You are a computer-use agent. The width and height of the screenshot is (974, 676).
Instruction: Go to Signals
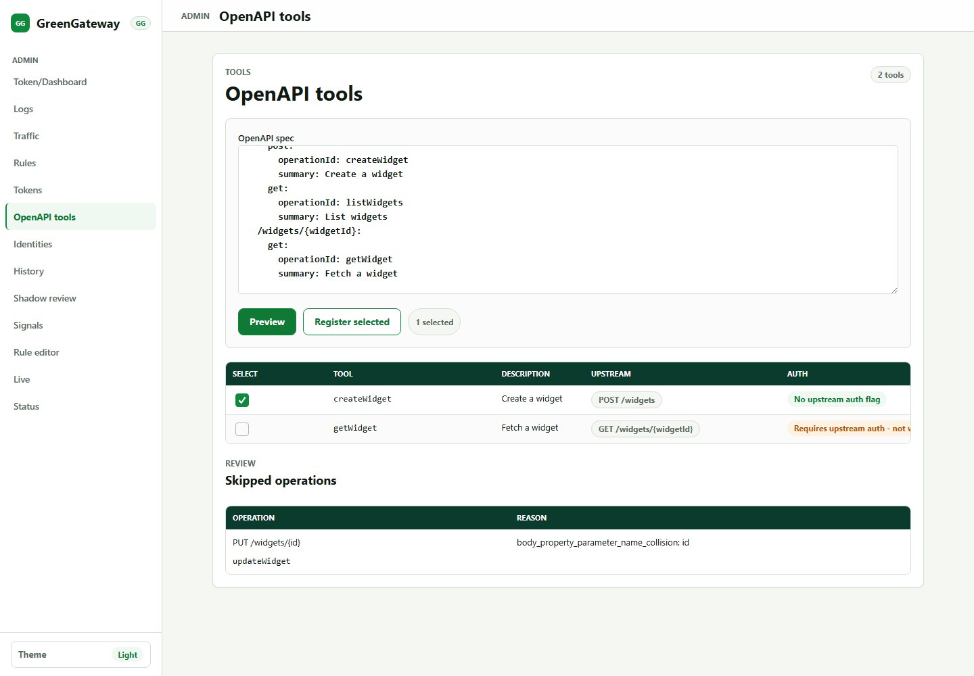(80, 325)
